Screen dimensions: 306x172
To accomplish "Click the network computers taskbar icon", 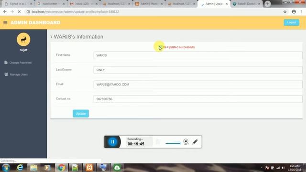I will 103,168.
